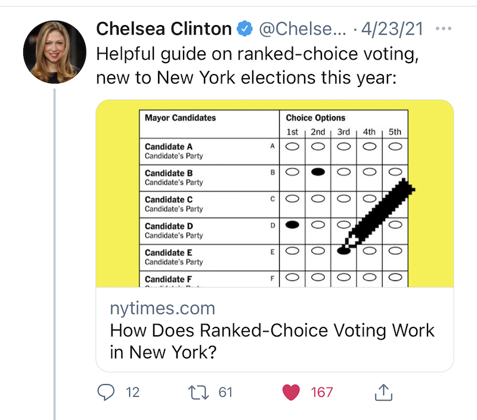Click Chelsea Clinton's profile photo

click(54, 51)
